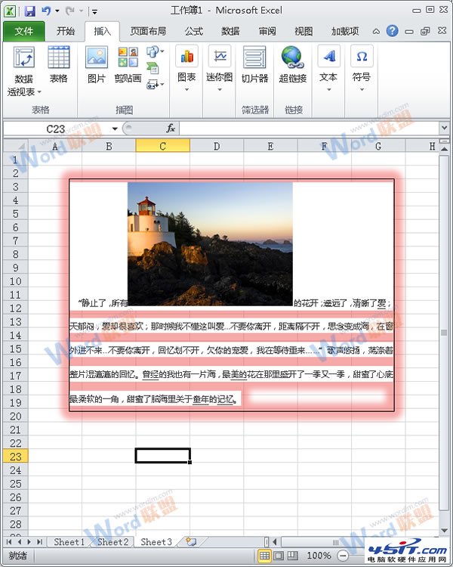Open the 迷你图 sparklines menu

point(219,69)
